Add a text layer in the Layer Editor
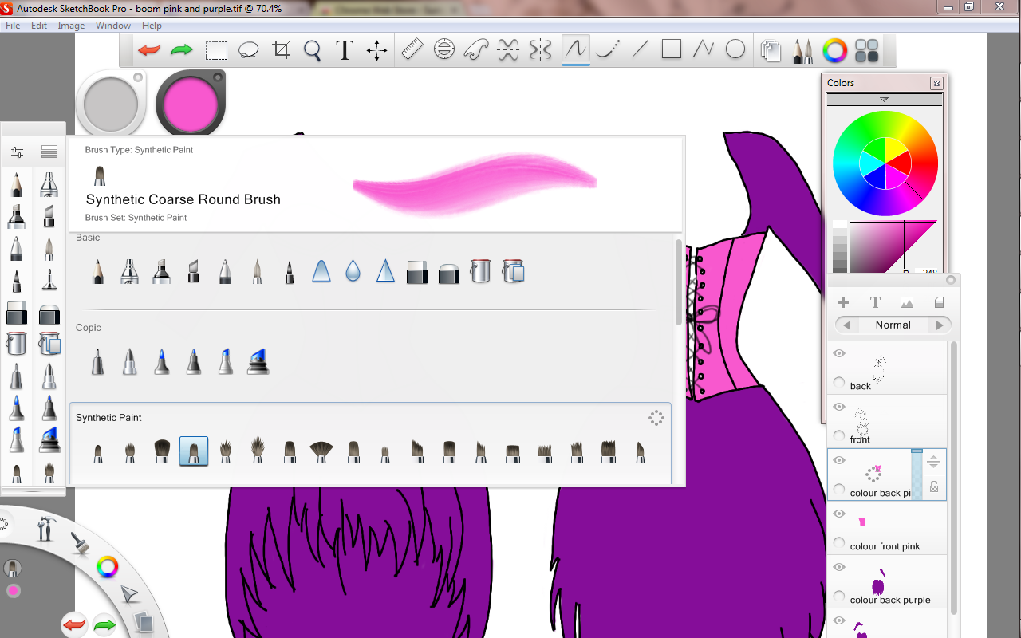Viewport: 1021px width, 638px height. [x=875, y=302]
